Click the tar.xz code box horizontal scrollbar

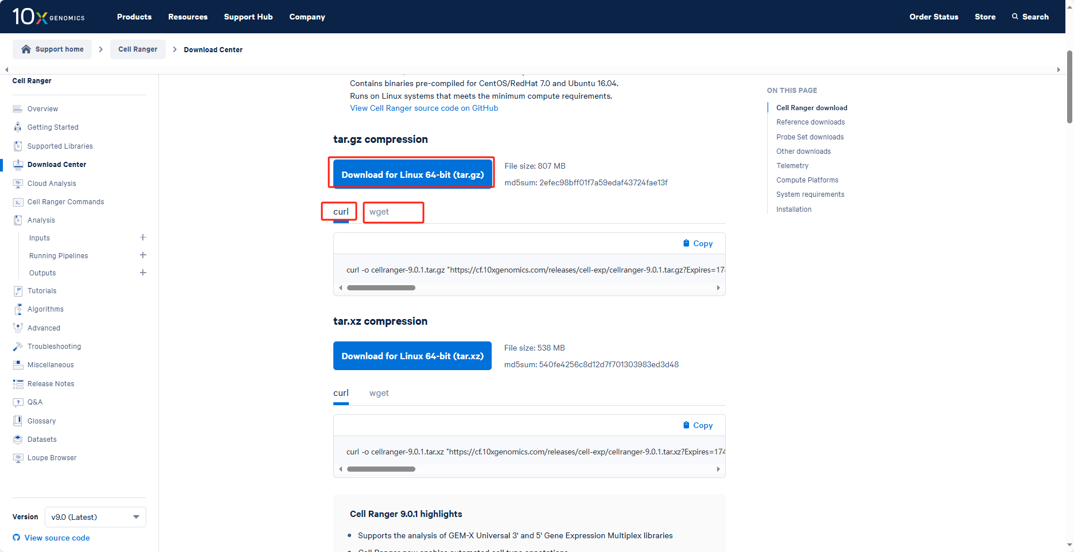tap(381, 469)
